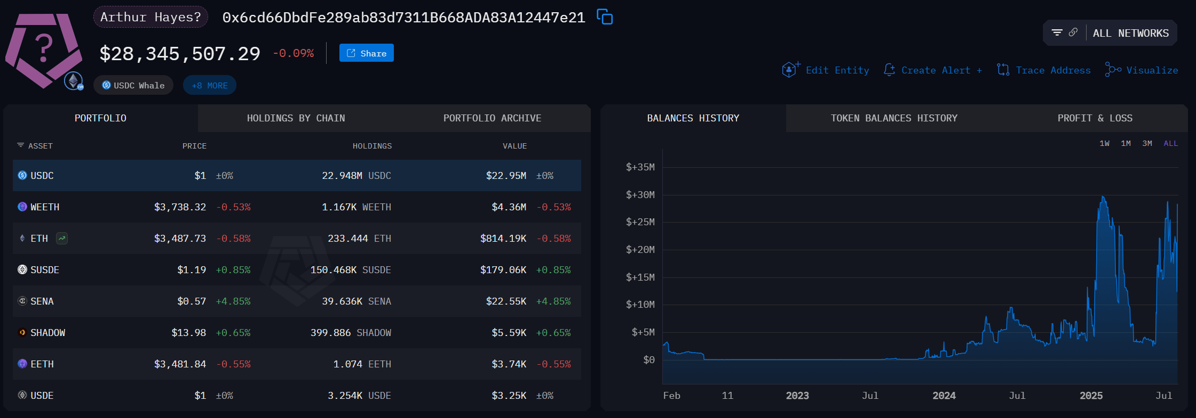This screenshot has width=1196, height=418.
Task: Click the filter icon next to ASSET
Action: [20, 145]
